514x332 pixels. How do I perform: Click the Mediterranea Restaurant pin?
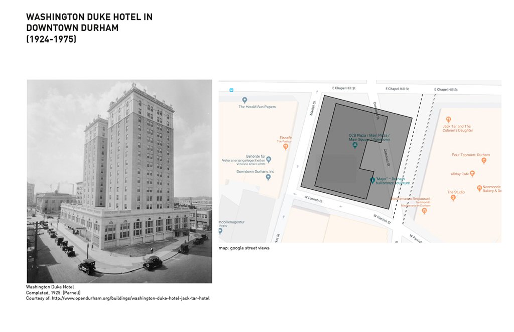click(425, 211)
